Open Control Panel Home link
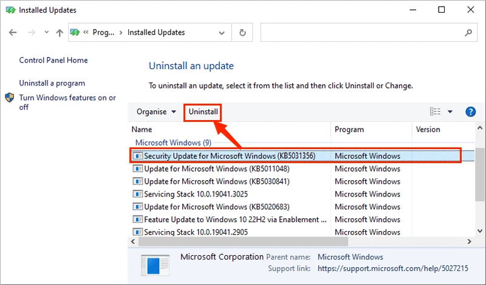This screenshot has width=486, height=285. click(53, 60)
